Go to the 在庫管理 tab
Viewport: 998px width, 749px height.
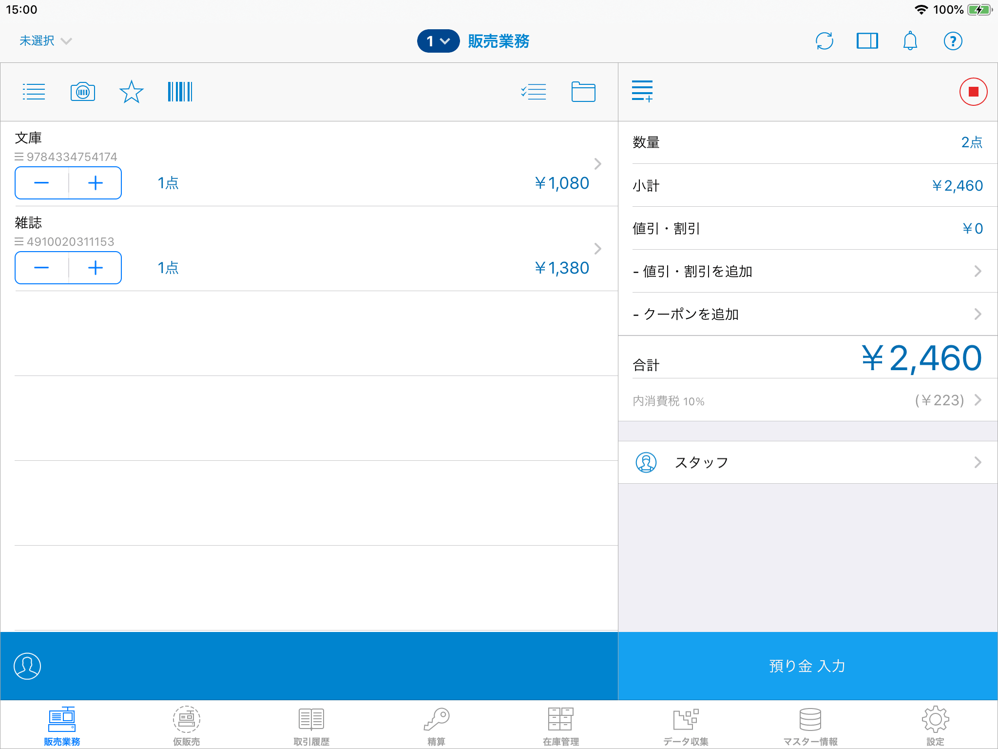pos(561,725)
